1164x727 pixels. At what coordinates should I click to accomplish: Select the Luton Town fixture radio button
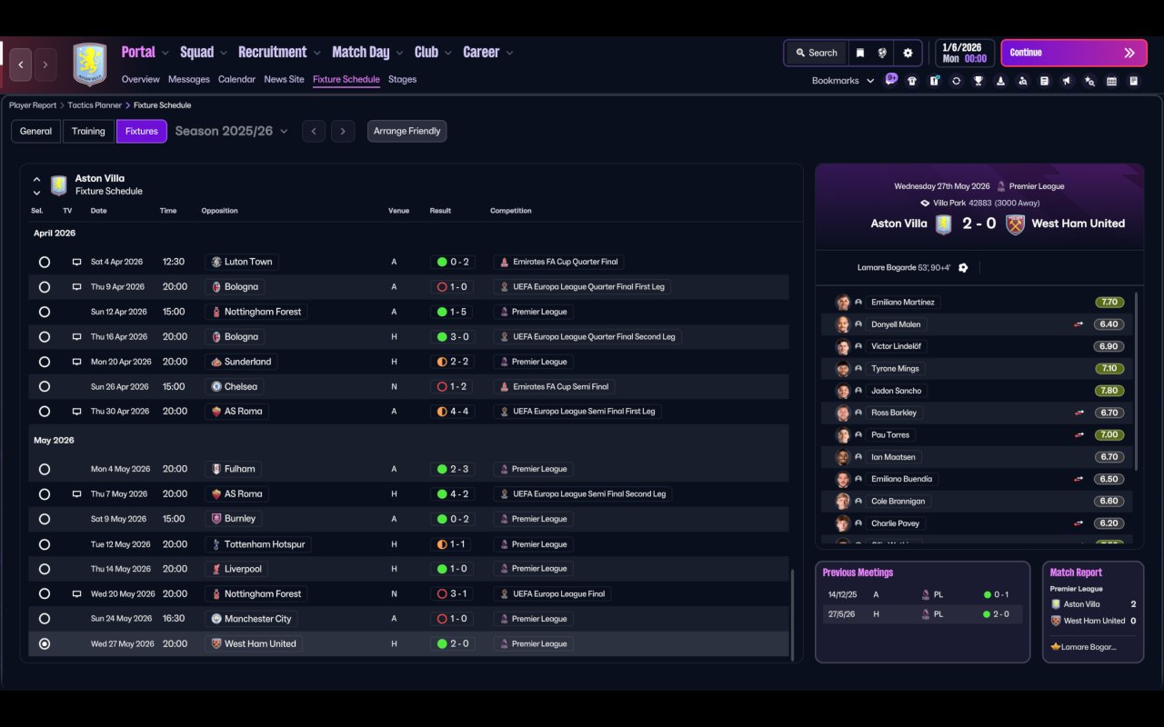point(45,262)
